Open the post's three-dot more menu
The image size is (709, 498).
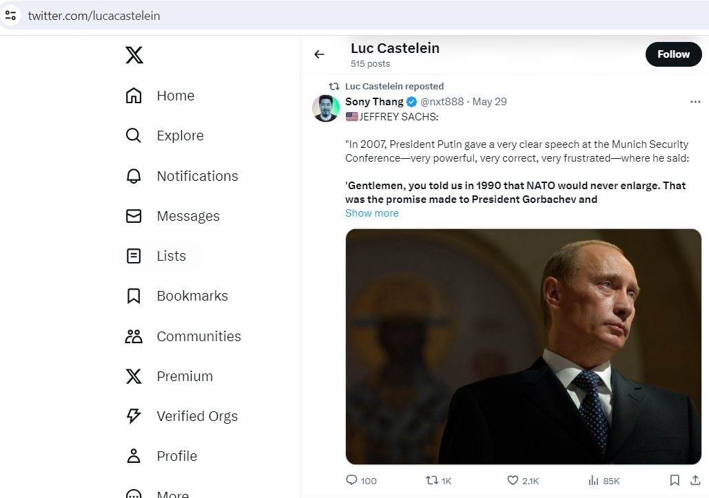(695, 102)
